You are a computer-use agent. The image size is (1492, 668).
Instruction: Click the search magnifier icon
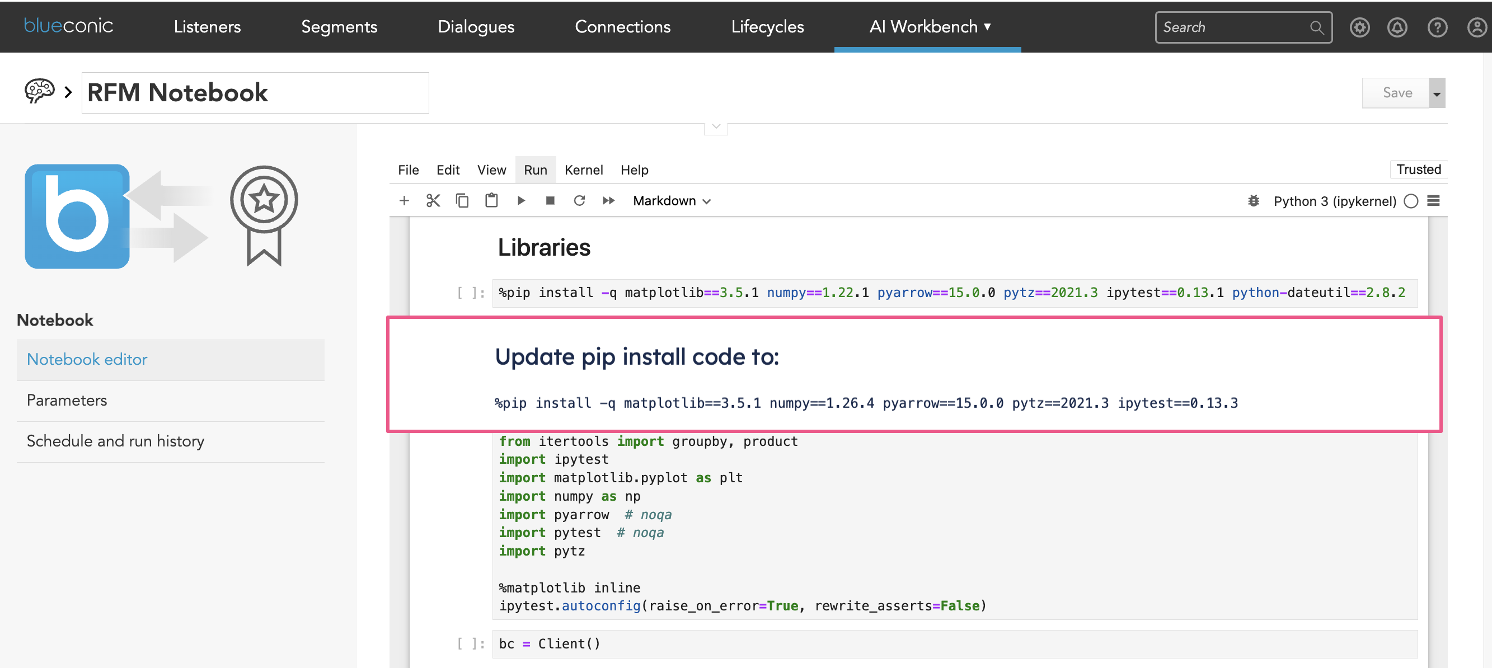[x=1316, y=27]
